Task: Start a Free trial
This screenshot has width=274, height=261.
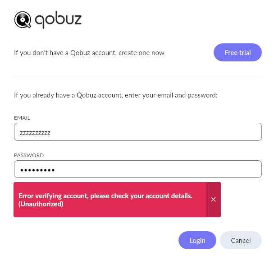Action: point(237,52)
